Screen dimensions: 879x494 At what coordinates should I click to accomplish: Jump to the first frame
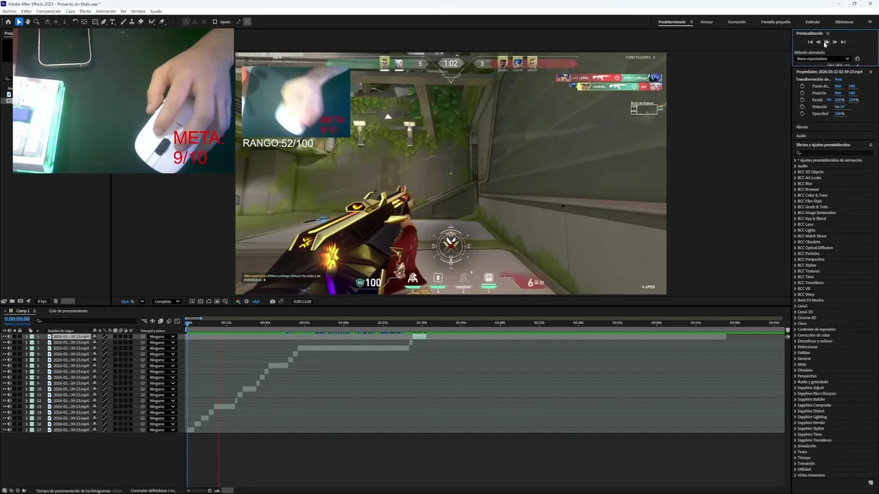click(x=810, y=42)
